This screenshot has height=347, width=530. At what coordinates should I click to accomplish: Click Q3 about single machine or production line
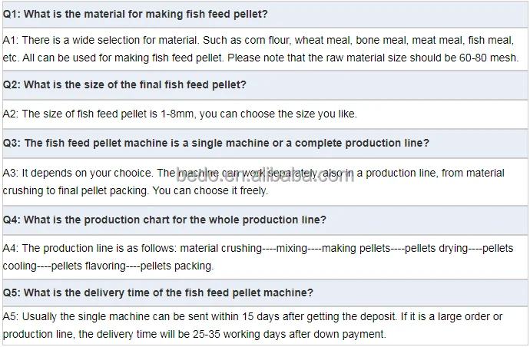pyautogui.click(x=265, y=144)
